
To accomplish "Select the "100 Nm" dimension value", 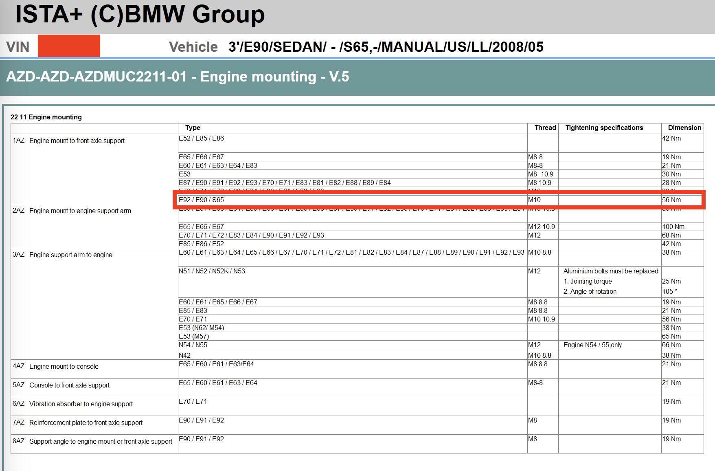I will click(673, 227).
